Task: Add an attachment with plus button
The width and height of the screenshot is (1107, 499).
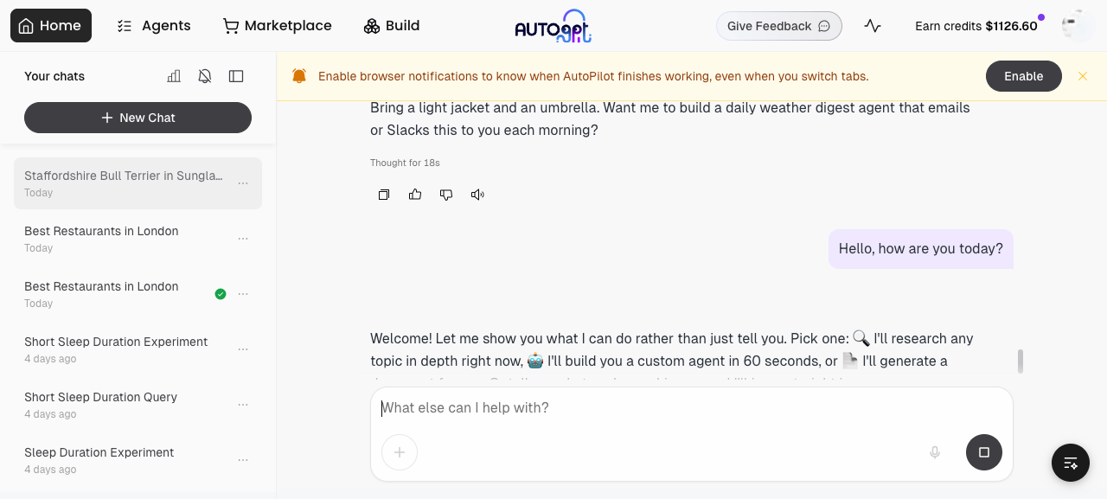Action: 400,452
